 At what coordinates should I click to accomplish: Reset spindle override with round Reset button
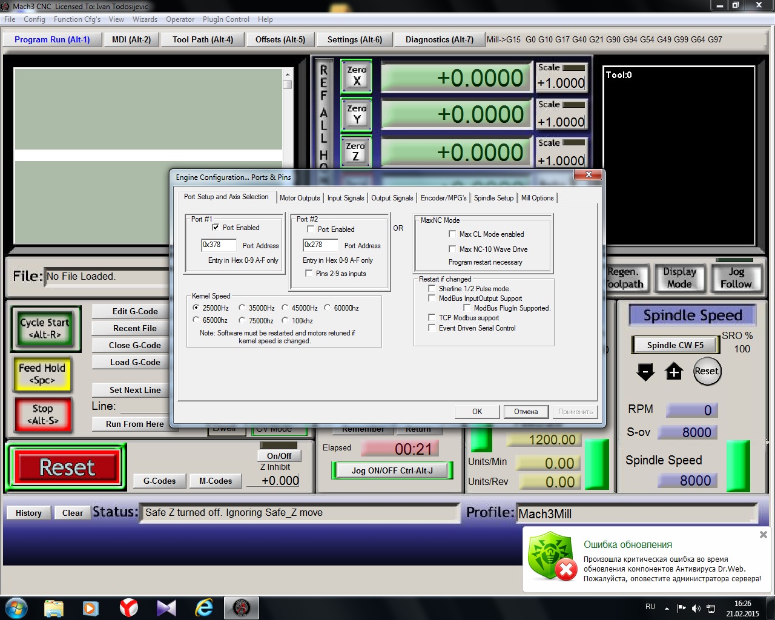[707, 371]
